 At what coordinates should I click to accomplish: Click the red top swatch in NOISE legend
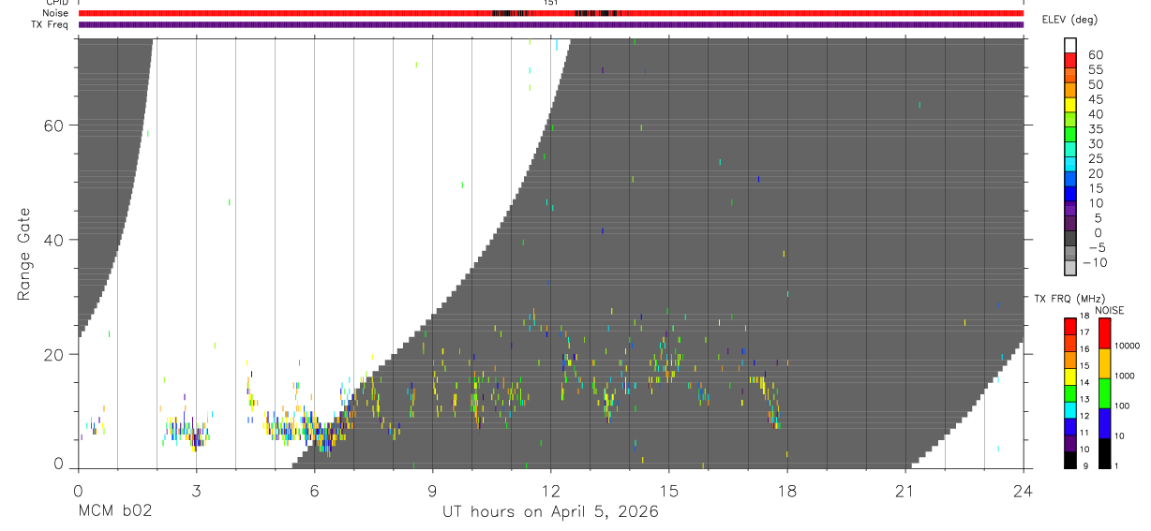pyautogui.click(x=1105, y=332)
